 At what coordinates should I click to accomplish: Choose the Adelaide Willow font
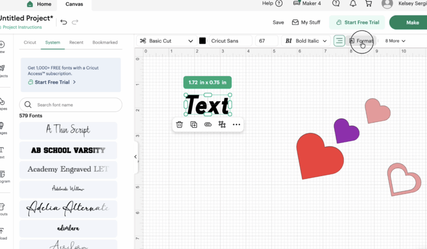[x=68, y=189]
